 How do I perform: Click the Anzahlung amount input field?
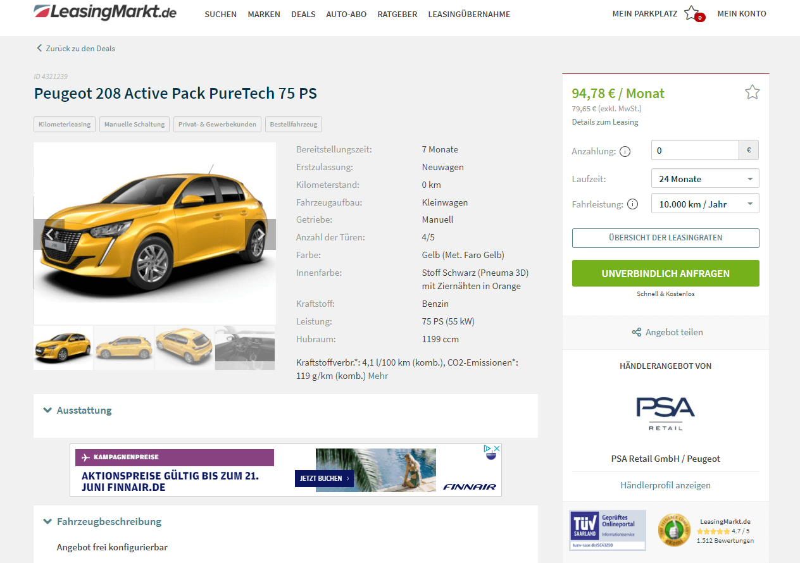(695, 151)
